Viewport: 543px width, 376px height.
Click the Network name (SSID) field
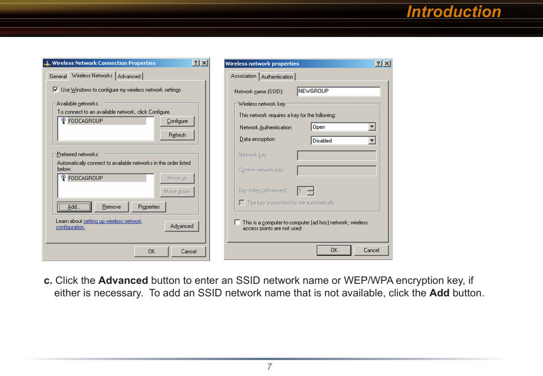tap(339, 92)
